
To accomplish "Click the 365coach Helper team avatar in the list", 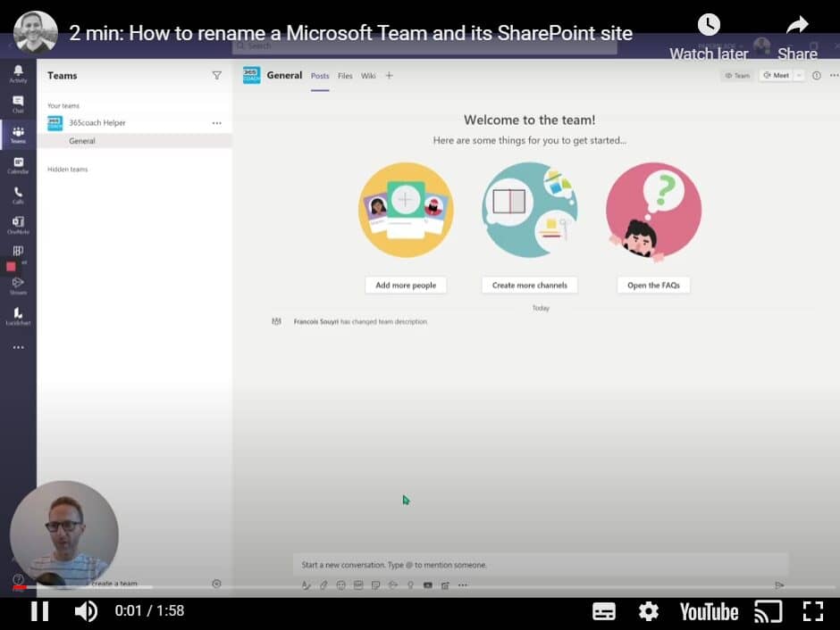I will [55, 123].
